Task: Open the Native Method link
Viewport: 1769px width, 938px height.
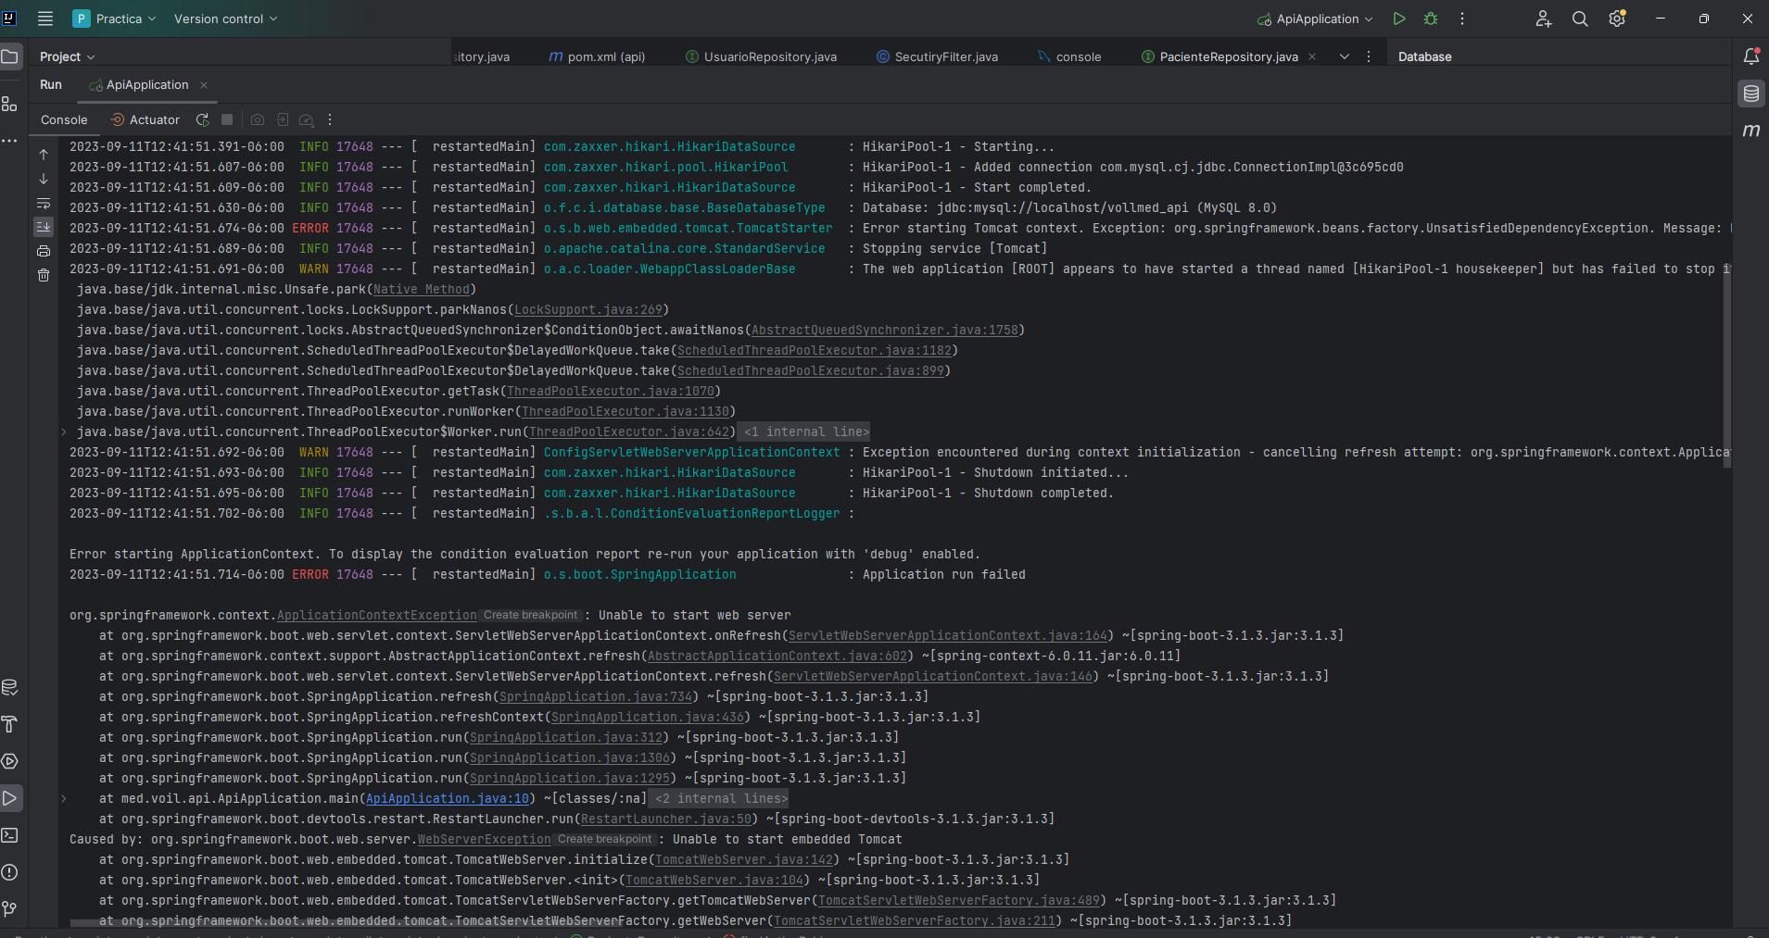Action: 422,289
